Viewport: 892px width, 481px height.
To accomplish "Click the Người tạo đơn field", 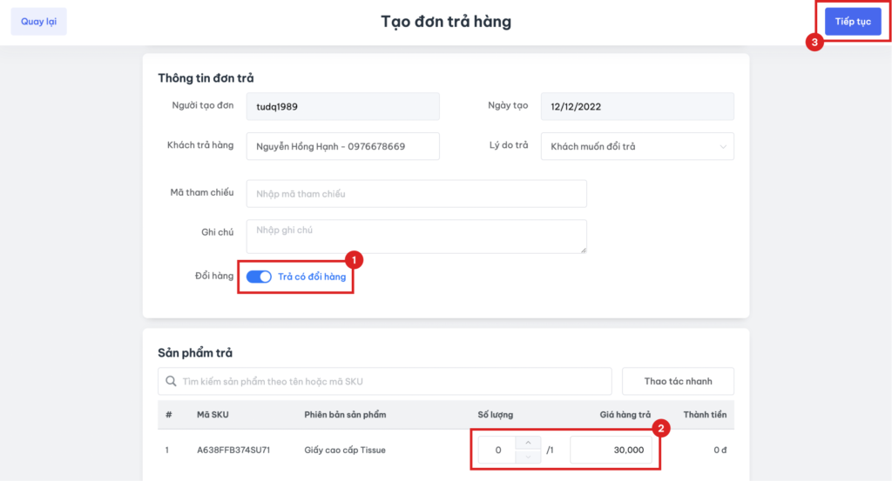I will coord(343,106).
